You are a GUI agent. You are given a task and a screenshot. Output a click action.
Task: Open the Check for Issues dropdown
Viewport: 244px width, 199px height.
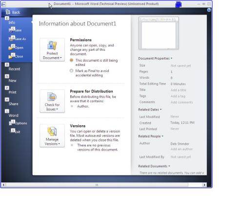[x=52, y=101]
